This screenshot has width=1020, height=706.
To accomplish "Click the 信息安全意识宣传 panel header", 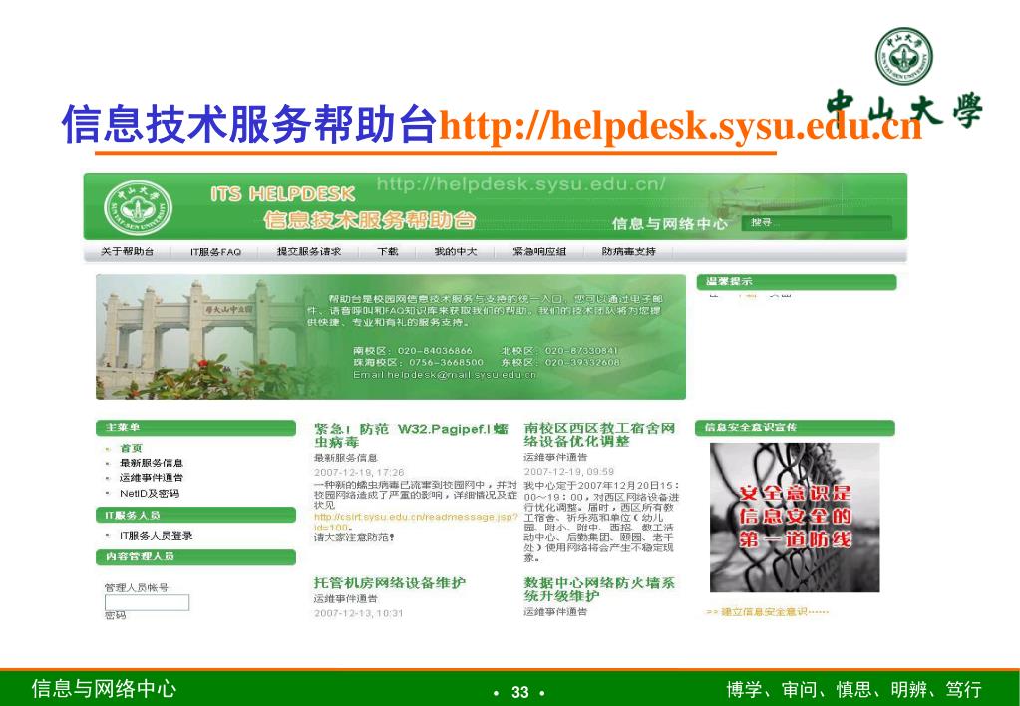I will (x=795, y=428).
